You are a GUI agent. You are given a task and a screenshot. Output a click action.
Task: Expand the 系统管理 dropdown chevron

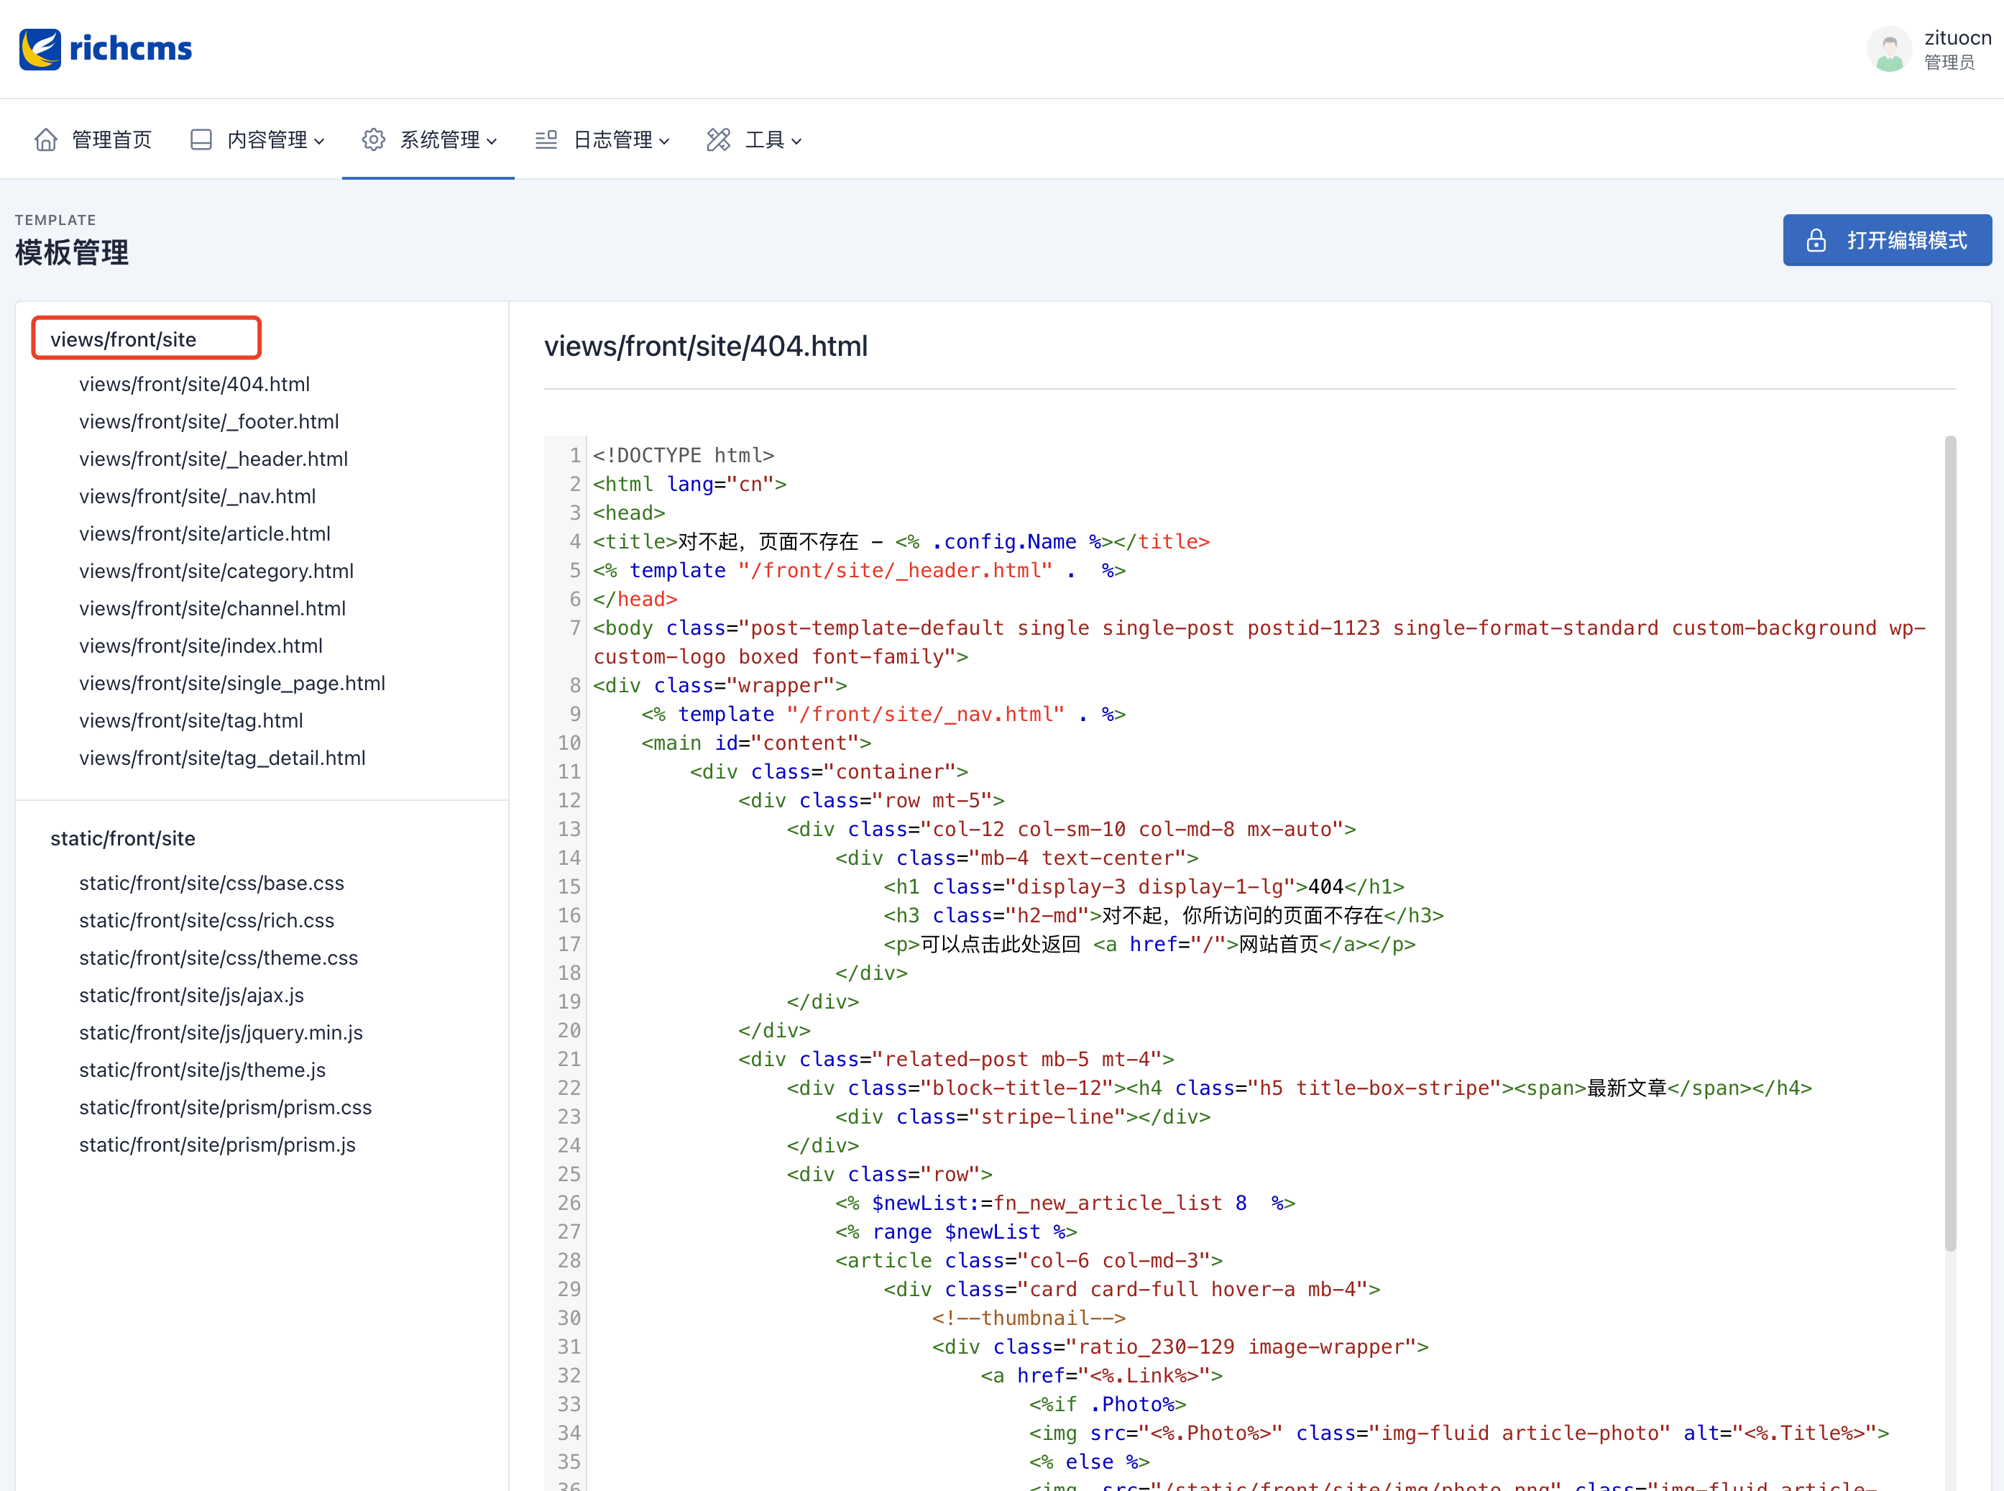tap(492, 141)
